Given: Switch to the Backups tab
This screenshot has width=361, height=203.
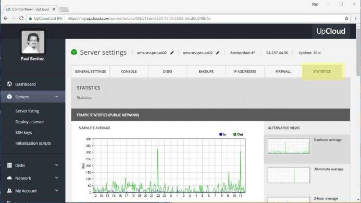Looking at the screenshot, I should click(x=206, y=72).
